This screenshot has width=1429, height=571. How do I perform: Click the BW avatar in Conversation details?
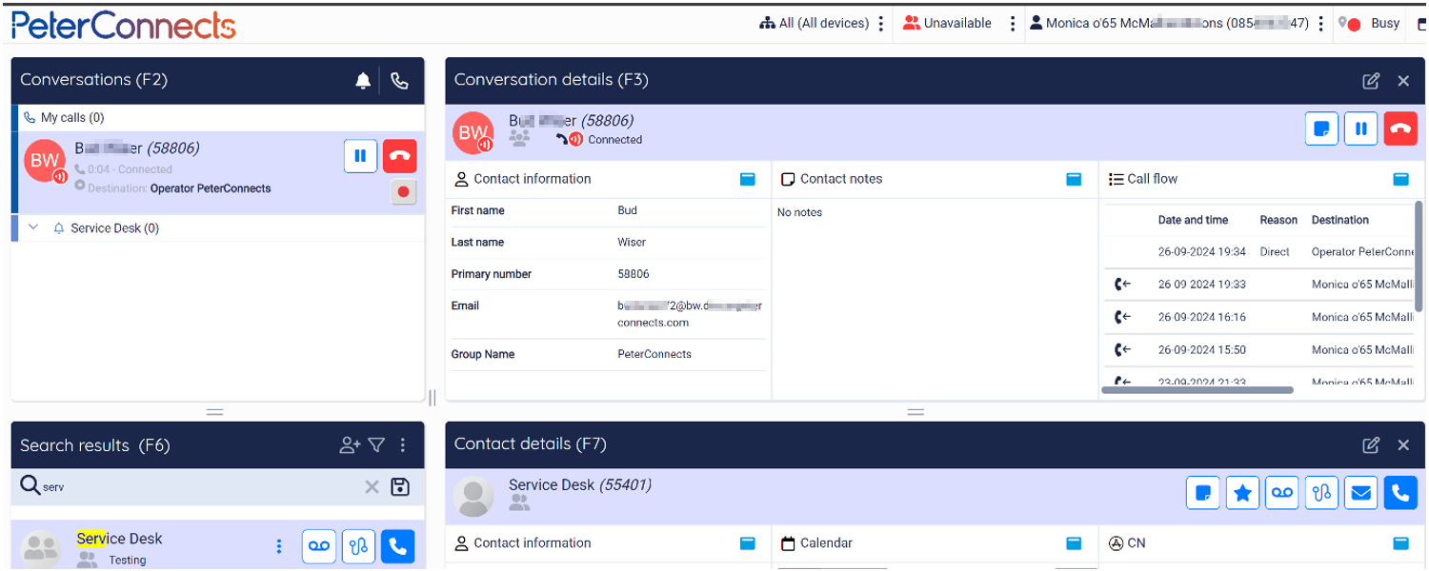click(473, 133)
